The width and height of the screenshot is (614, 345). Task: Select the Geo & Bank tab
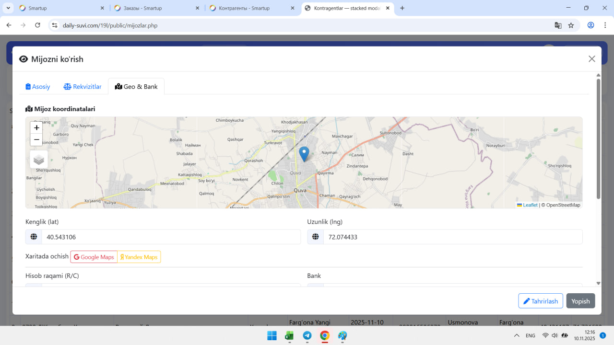pos(136,87)
